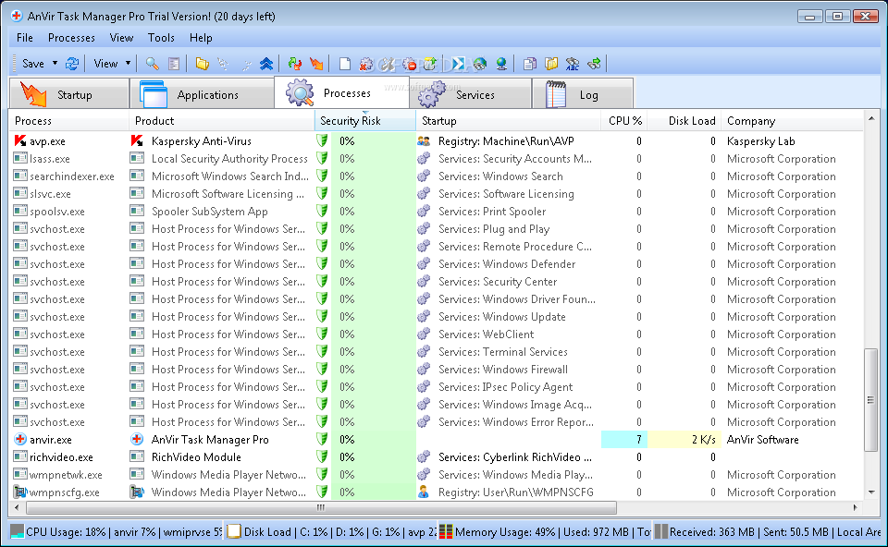Click the Memory Usage status bar icon
The width and height of the screenshot is (888, 547).
pos(446,531)
